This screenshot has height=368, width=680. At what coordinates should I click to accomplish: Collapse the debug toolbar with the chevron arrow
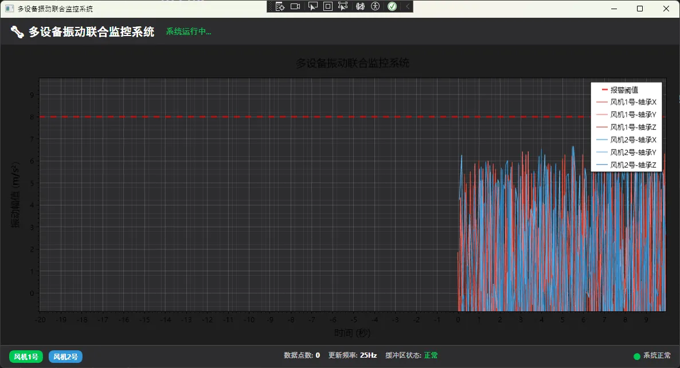408,6
